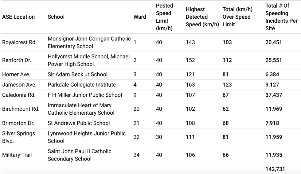Click the 163 highest detected speed value
The width and height of the screenshot is (301, 174).
tap(190, 85)
